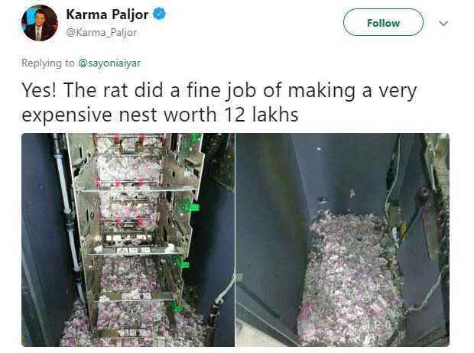View the right photo of shredded notes
The image size is (474, 353).
tap(343, 240)
